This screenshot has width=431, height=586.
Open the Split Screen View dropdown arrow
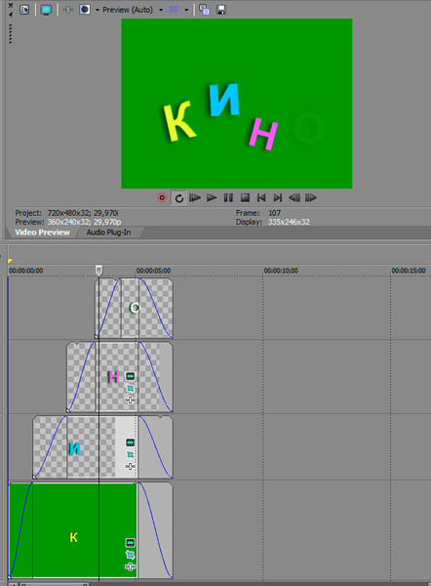point(97,10)
